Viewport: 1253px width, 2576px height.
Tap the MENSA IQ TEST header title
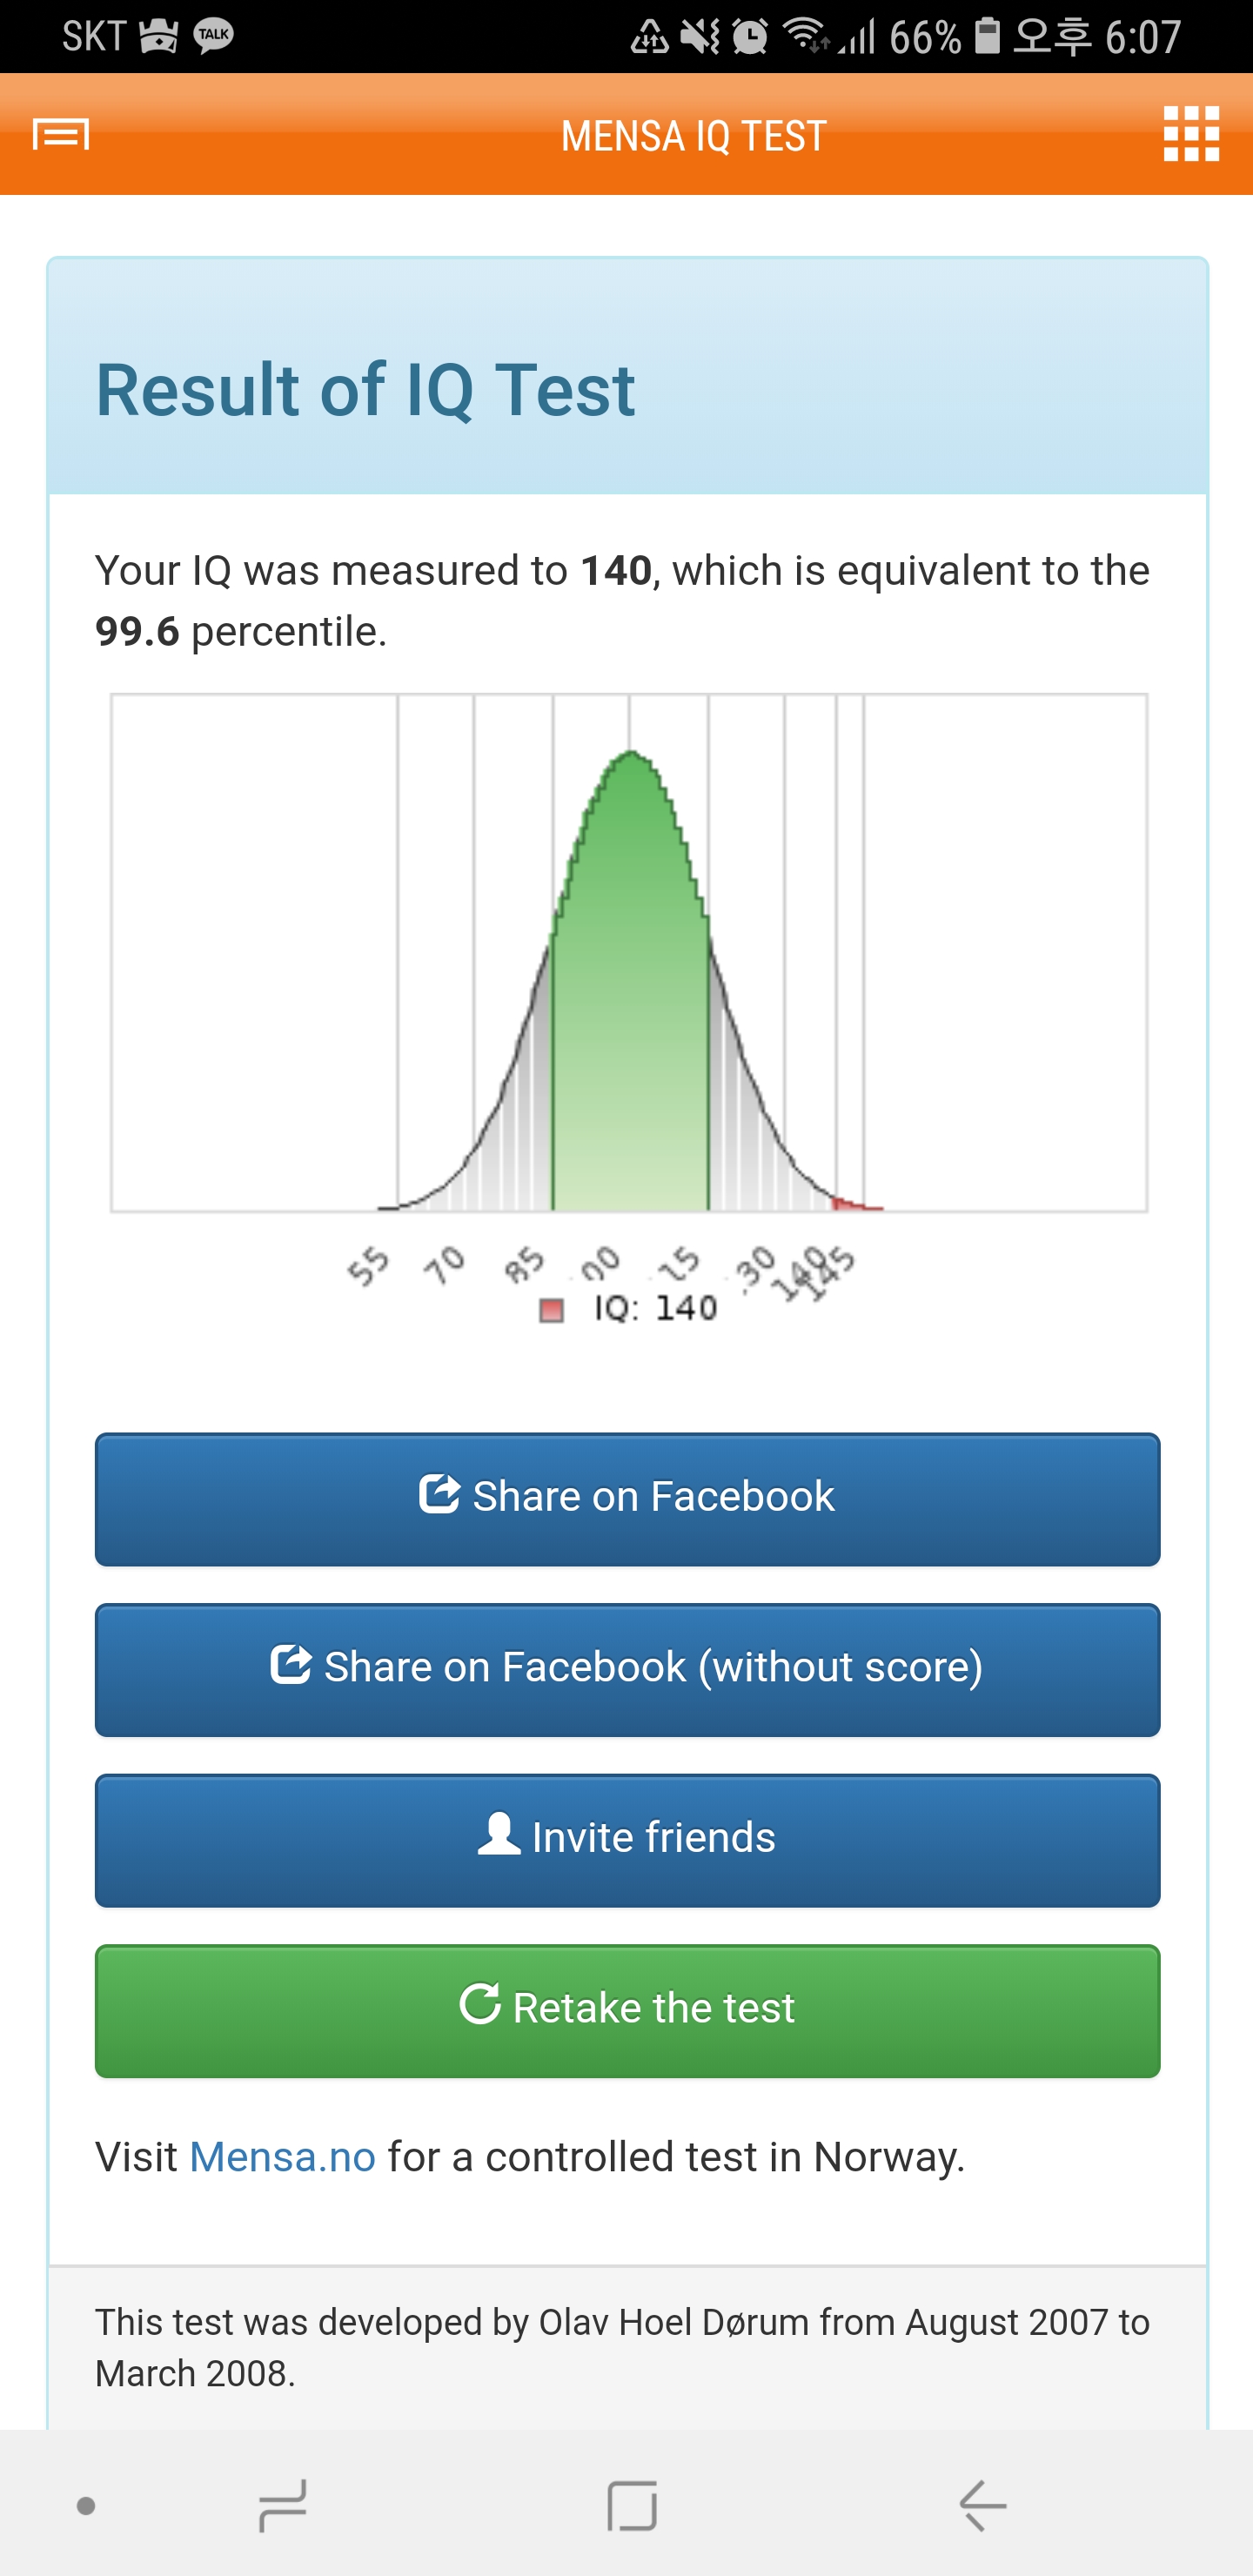(x=693, y=136)
